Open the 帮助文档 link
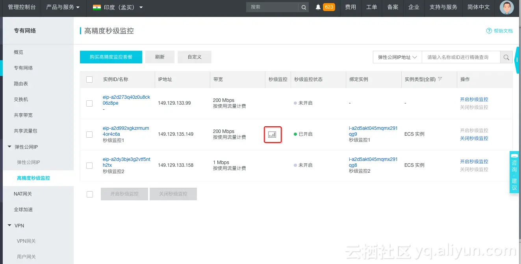The height and width of the screenshot is (264, 521). 503,31
